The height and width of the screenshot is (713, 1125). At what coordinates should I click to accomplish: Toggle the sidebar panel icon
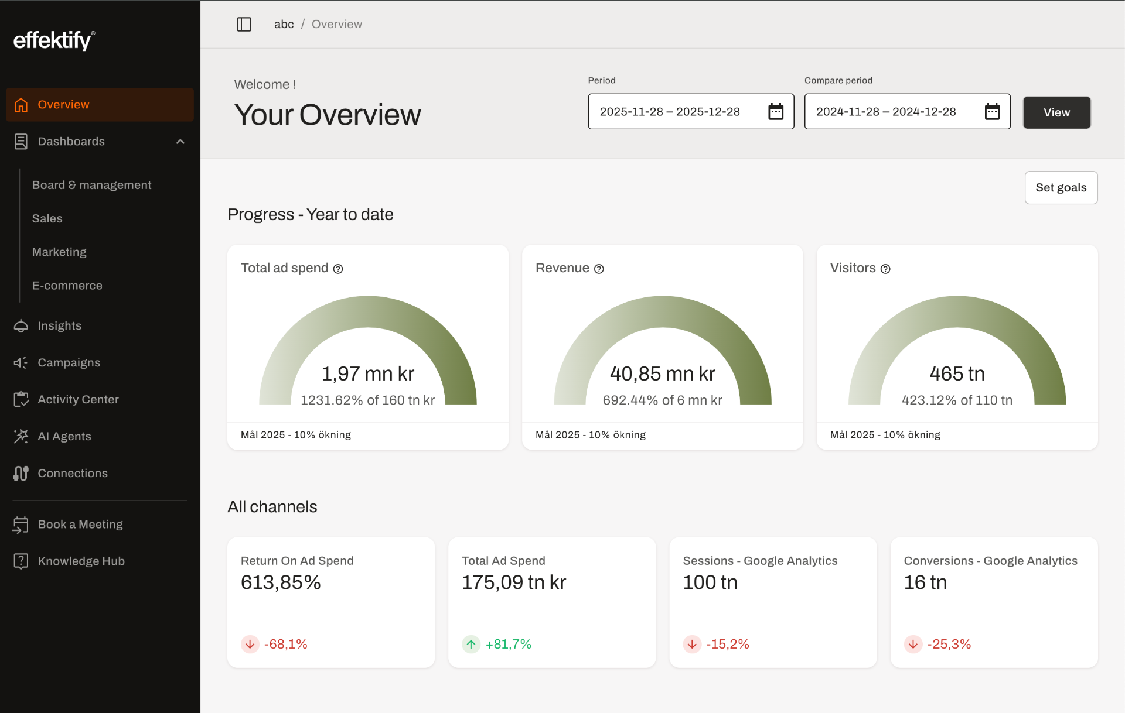[244, 24]
